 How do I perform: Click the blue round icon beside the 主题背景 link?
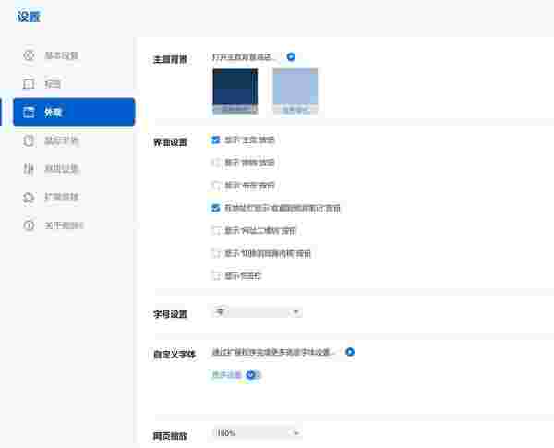[x=291, y=56]
